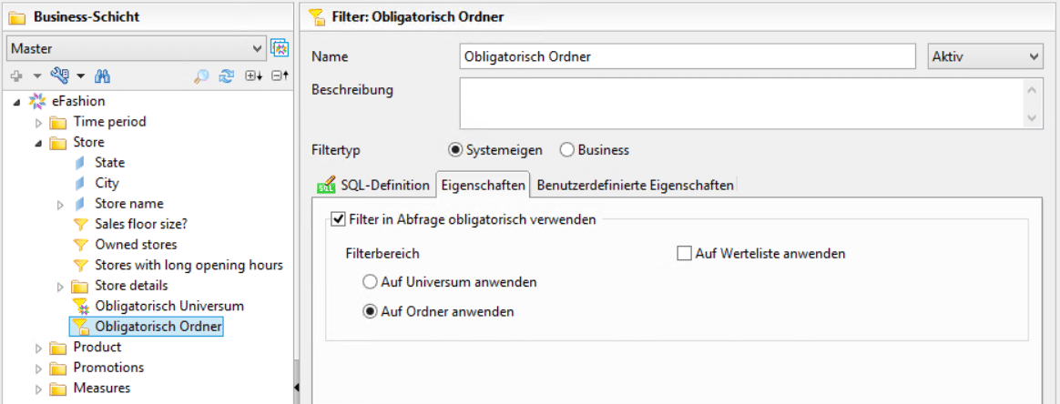1060x404 pixels.
Task: Click the Product folder icon
Action: (x=58, y=348)
